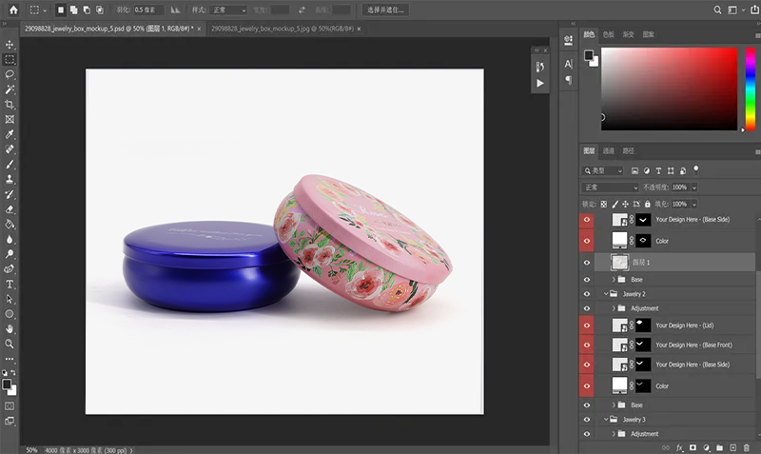Select the Zoom tool
Screen dimensions: 761x454
[10, 343]
